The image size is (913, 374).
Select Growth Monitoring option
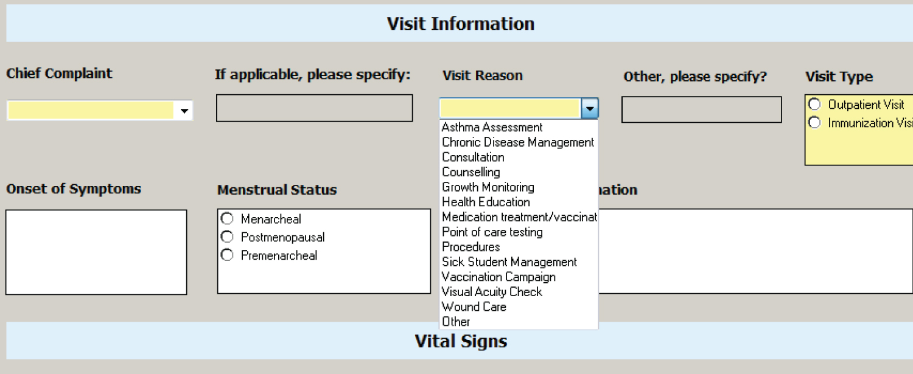point(488,187)
